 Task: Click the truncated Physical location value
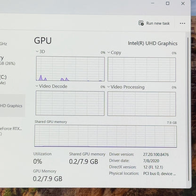pyautogui.click(x=159, y=174)
